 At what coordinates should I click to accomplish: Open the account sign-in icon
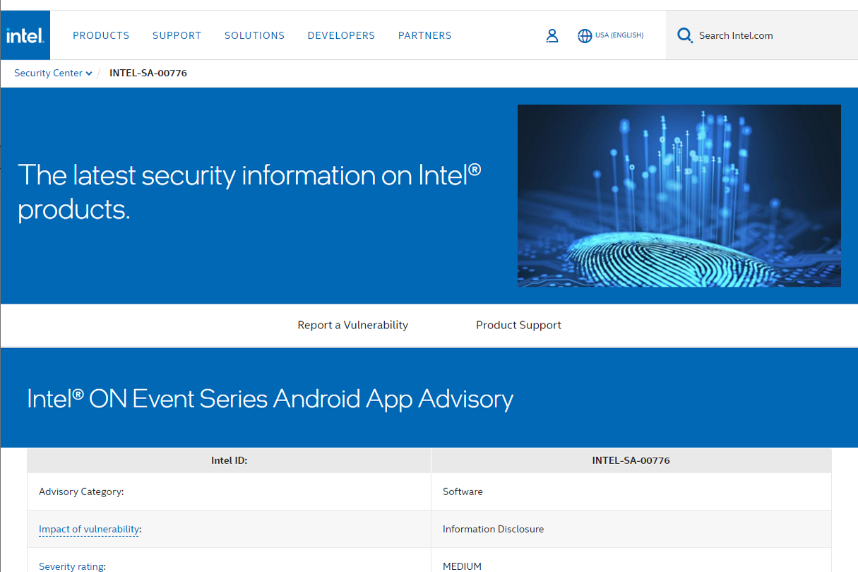coord(552,35)
